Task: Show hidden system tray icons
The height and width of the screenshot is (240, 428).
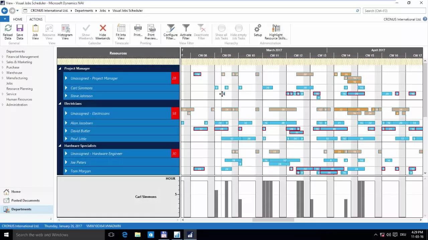Action: (x=376, y=235)
